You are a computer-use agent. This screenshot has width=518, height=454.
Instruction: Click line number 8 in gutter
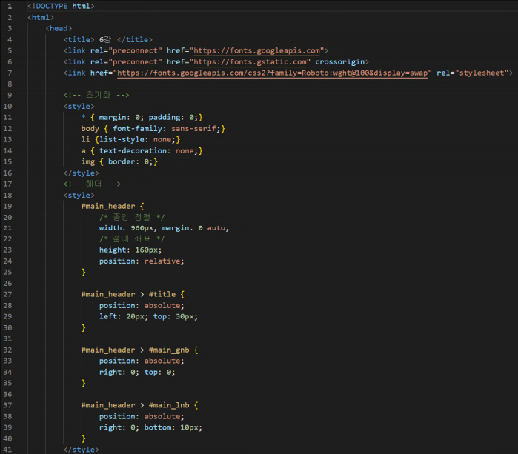click(10, 84)
